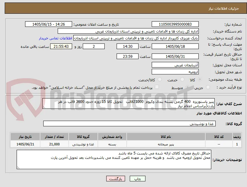Open the اطلاعات تماس خریدار link

click(55, 38)
